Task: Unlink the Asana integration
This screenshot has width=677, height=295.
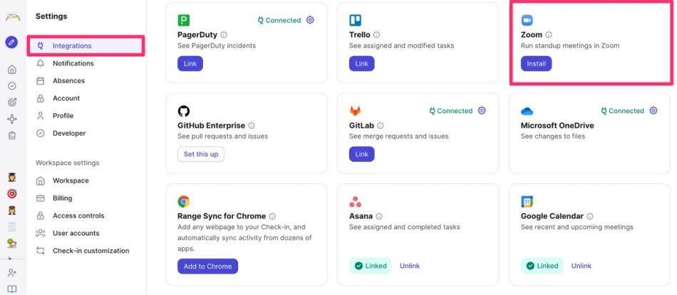Action: tap(410, 266)
